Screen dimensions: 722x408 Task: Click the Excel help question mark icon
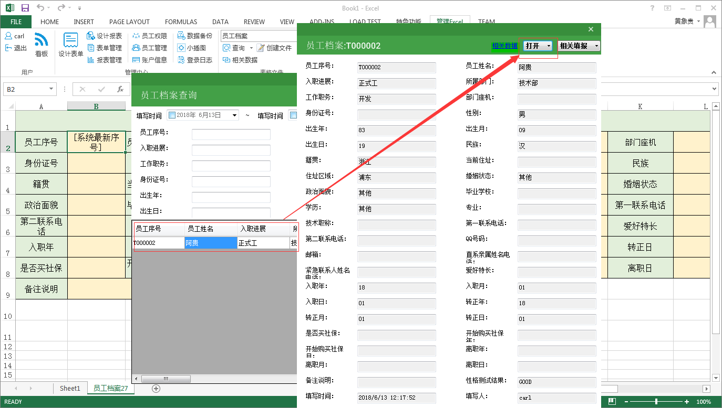click(x=652, y=8)
